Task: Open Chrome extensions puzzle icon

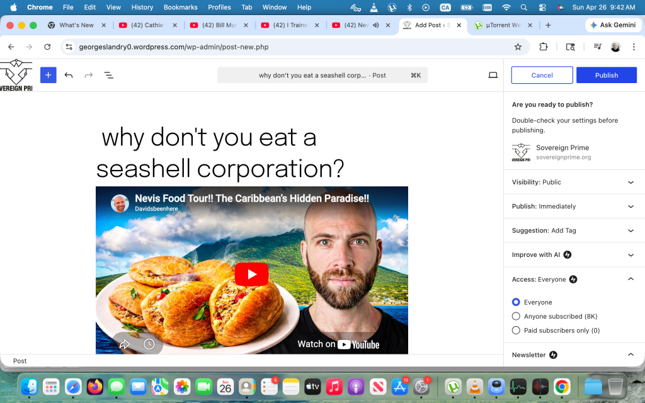Action: (543, 47)
